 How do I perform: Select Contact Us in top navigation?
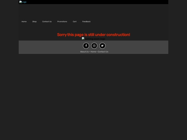[47, 21]
